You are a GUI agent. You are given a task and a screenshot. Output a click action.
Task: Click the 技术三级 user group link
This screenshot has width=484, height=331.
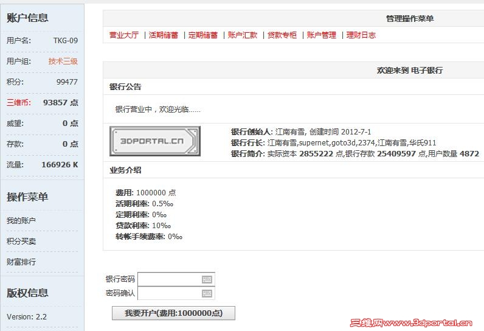point(63,61)
